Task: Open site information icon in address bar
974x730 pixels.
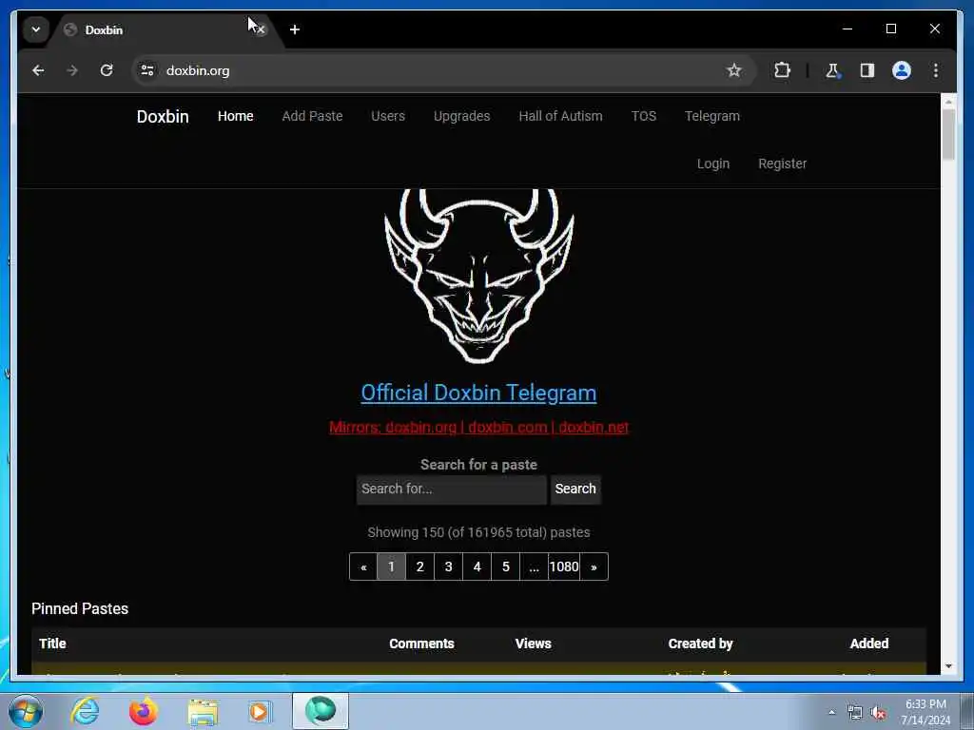Action: [x=147, y=70]
